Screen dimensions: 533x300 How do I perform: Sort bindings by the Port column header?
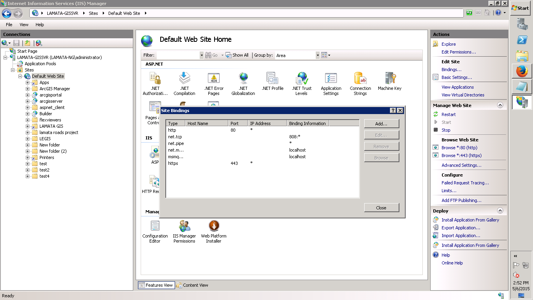tap(238, 123)
